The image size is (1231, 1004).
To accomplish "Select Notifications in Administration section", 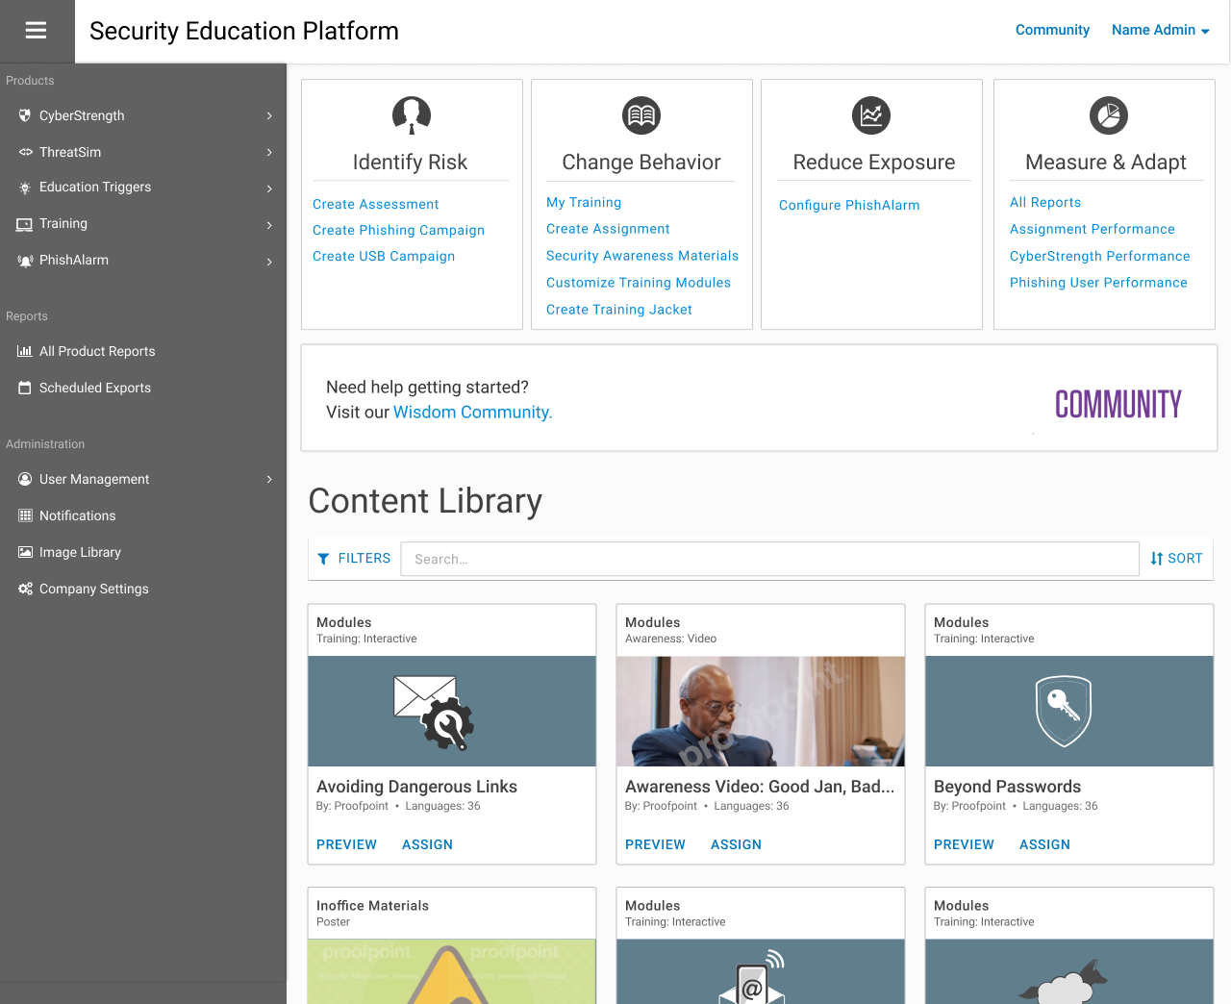I will (x=77, y=515).
